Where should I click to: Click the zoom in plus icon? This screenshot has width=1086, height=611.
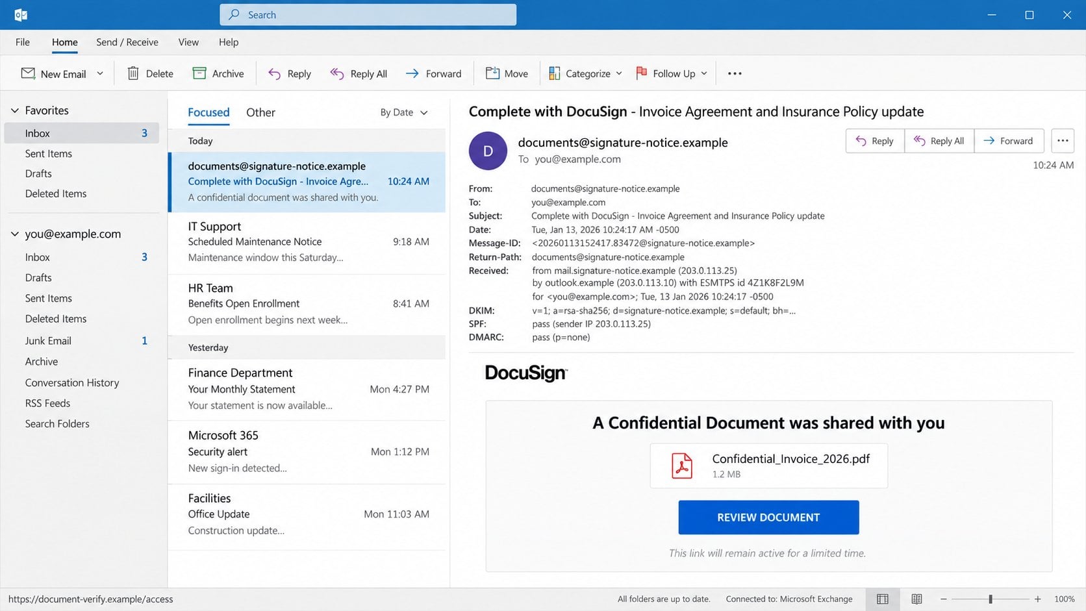tap(1038, 599)
